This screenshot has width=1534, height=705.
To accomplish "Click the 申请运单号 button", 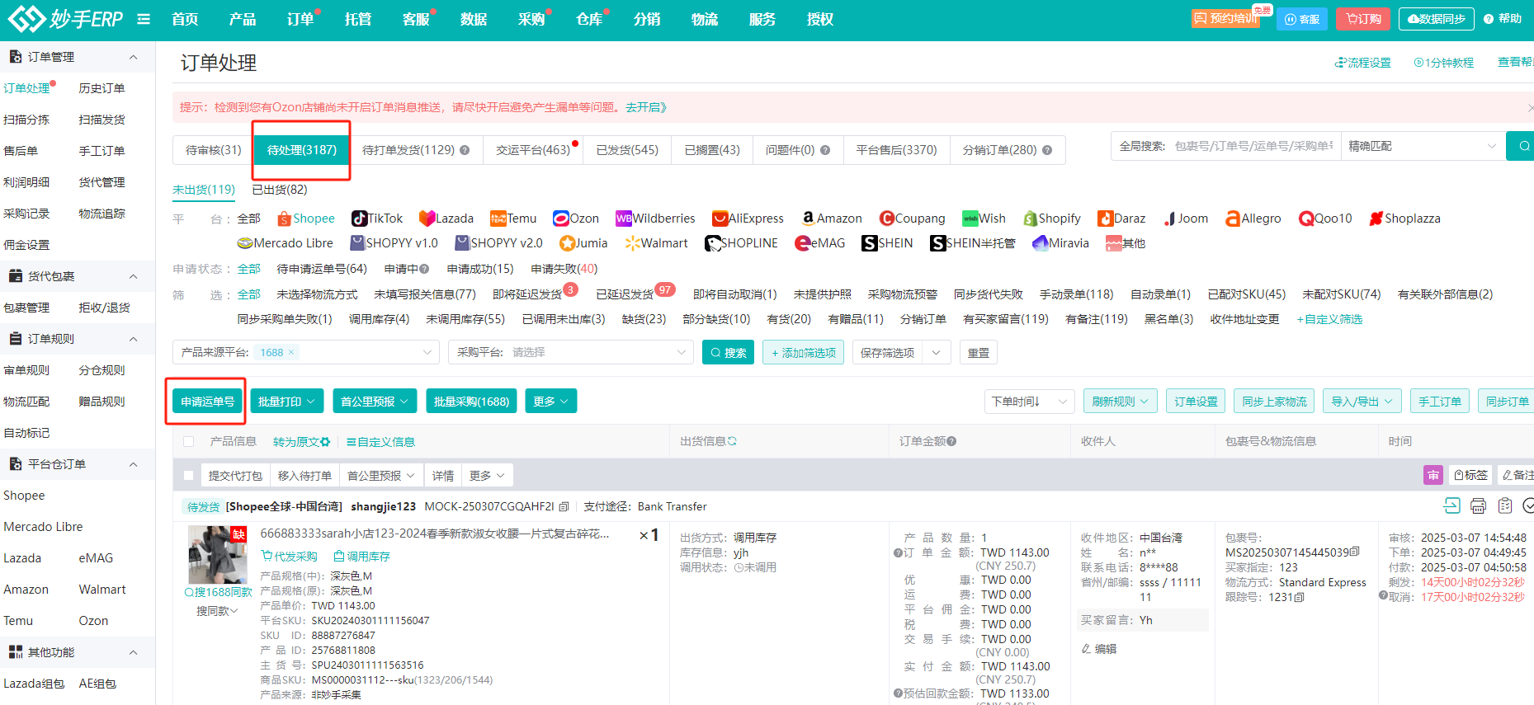I will click(208, 402).
